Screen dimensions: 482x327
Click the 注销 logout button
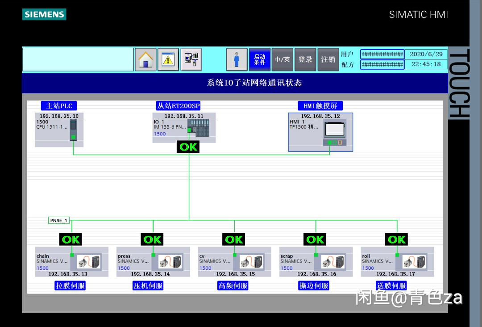[328, 60]
